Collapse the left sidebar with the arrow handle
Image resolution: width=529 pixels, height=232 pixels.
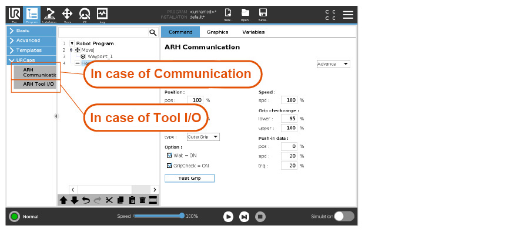click(x=56, y=116)
